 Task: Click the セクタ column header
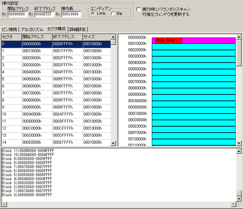[x=11, y=37]
